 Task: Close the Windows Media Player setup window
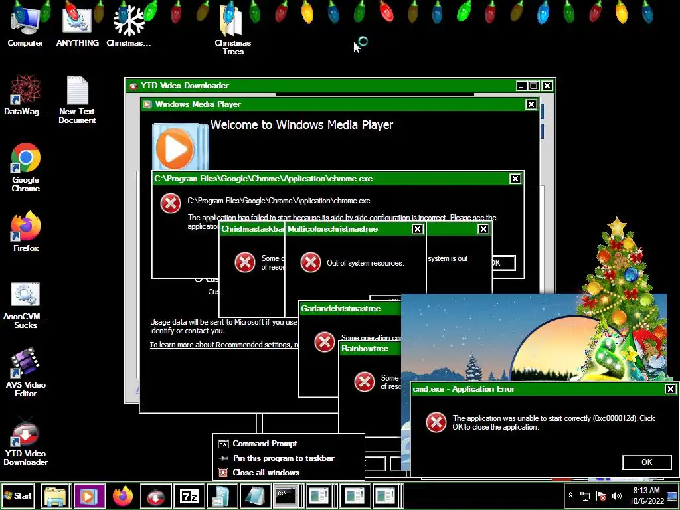coord(531,104)
